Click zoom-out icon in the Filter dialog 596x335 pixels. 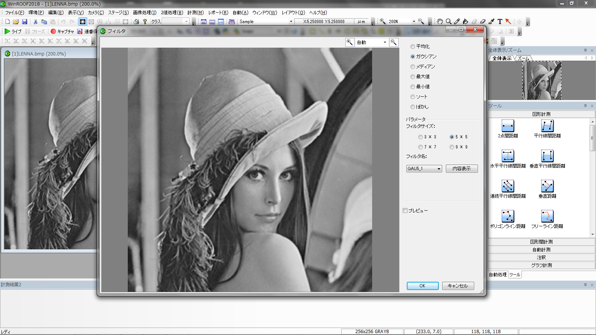tap(393, 42)
